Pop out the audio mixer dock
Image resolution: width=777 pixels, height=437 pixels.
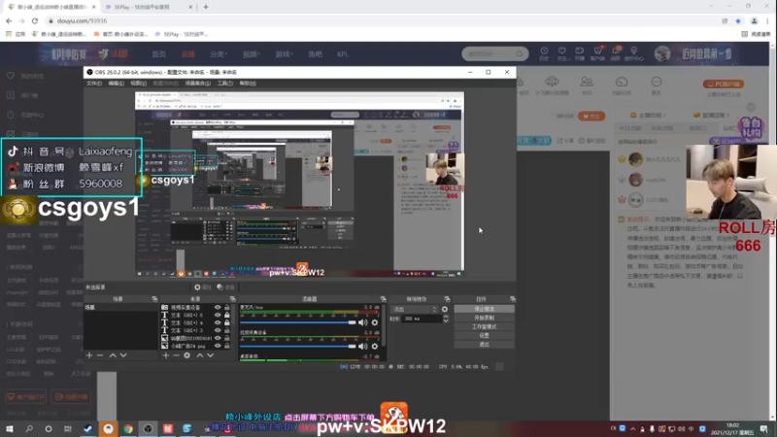(383, 299)
